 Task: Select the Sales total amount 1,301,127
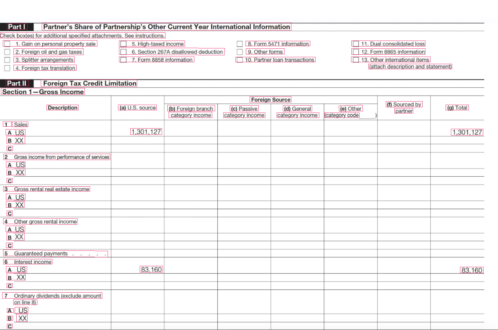click(467, 132)
